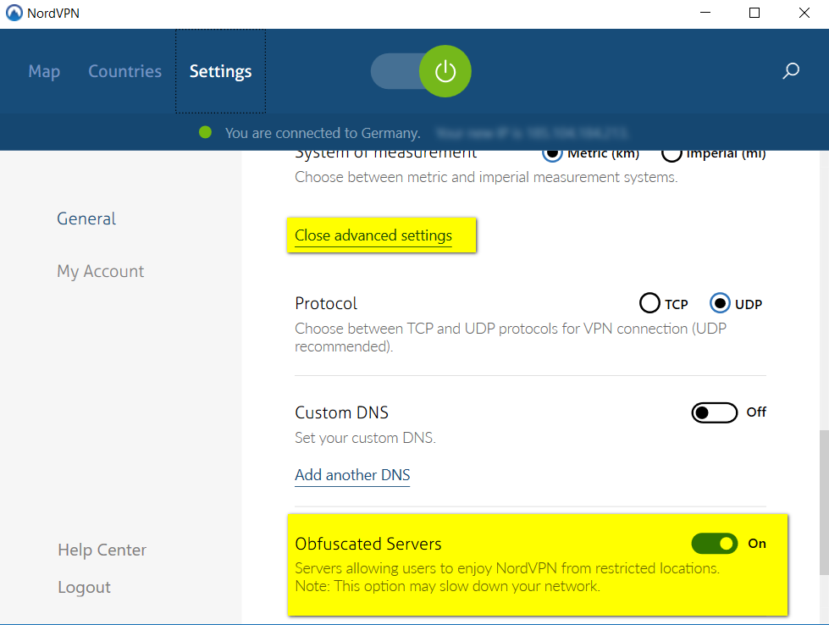This screenshot has height=625, width=829.
Task: Toggle the green VPN power switch
Action: (x=421, y=71)
